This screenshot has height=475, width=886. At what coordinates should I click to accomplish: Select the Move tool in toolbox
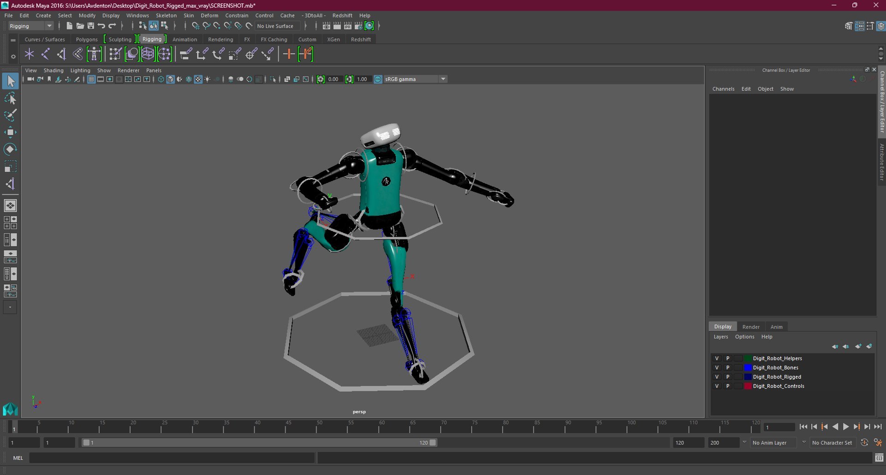click(10, 133)
